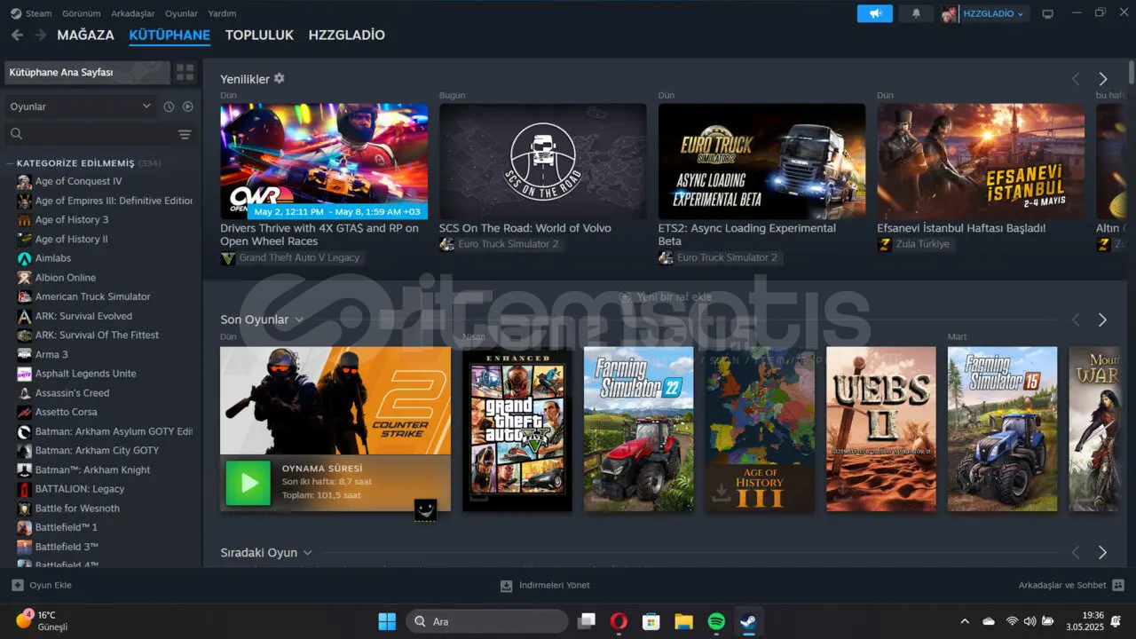
Task: Open Microsoft Store from taskbar
Action: (651, 621)
